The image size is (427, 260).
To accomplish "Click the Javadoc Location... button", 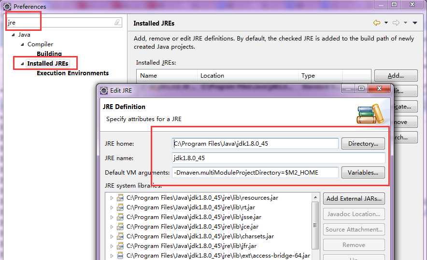I will tap(354, 214).
